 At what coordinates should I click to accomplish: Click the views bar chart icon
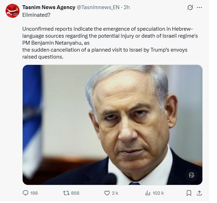(x=148, y=193)
